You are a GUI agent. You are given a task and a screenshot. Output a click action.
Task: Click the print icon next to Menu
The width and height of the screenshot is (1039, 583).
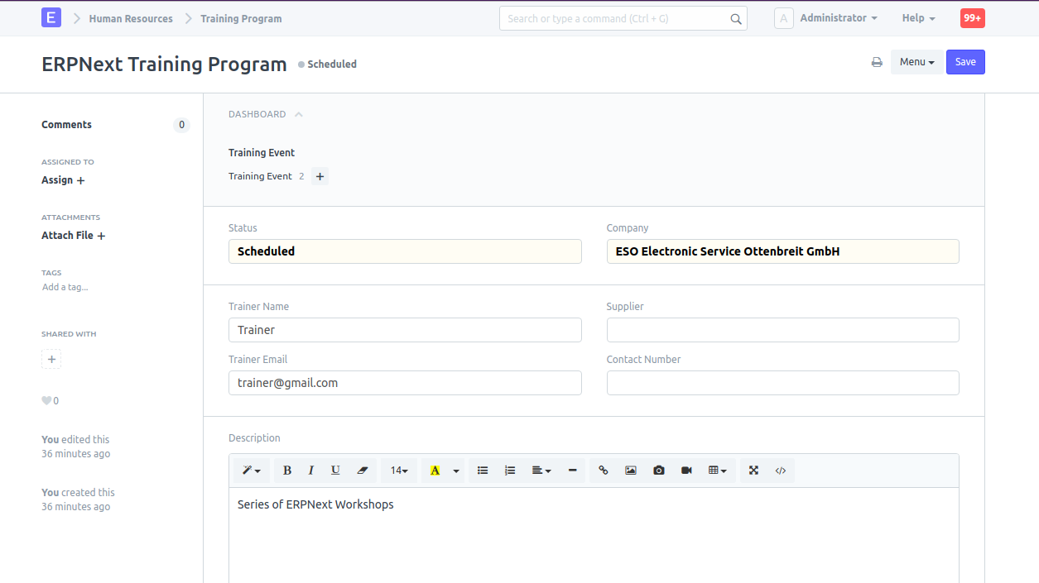tap(877, 62)
